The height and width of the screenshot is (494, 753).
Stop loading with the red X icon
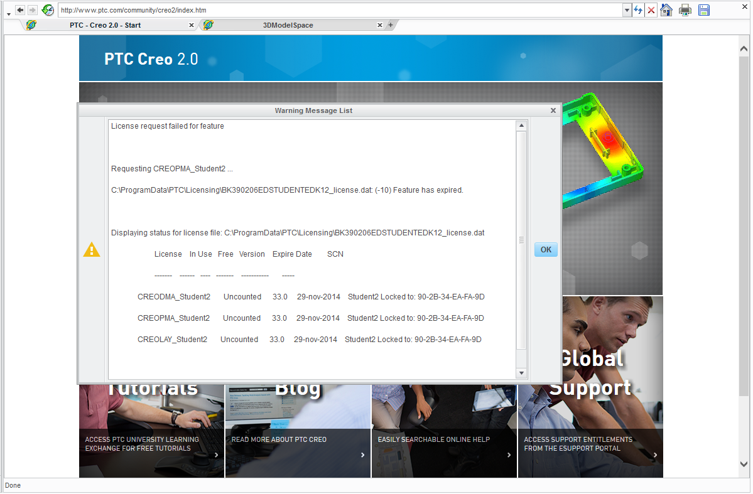pyautogui.click(x=651, y=10)
